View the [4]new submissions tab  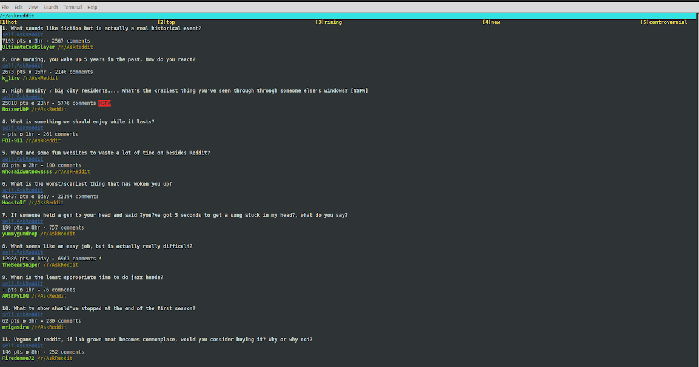coord(492,22)
